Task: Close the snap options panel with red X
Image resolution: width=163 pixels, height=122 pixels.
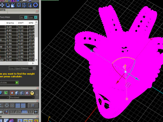Action: 37,101
